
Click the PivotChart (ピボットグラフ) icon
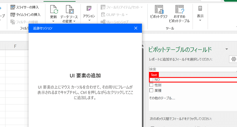coord(159,9)
